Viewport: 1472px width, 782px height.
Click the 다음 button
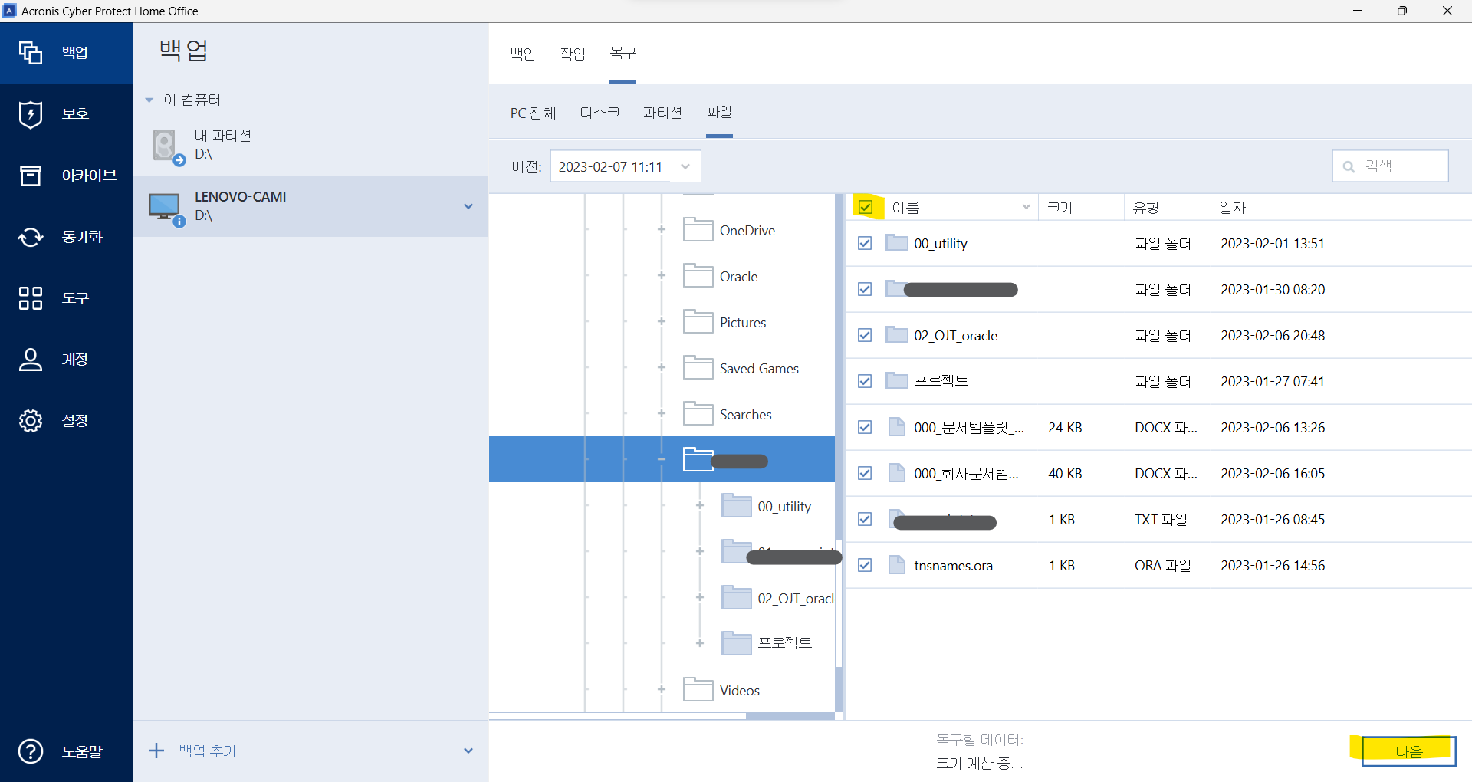[1408, 751]
